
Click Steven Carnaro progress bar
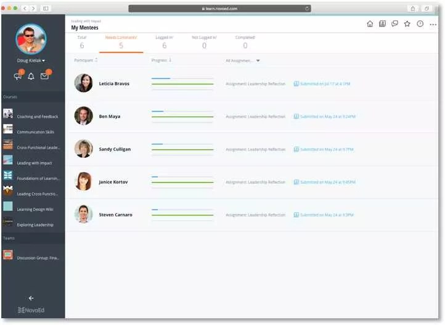[x=182, y=215]
